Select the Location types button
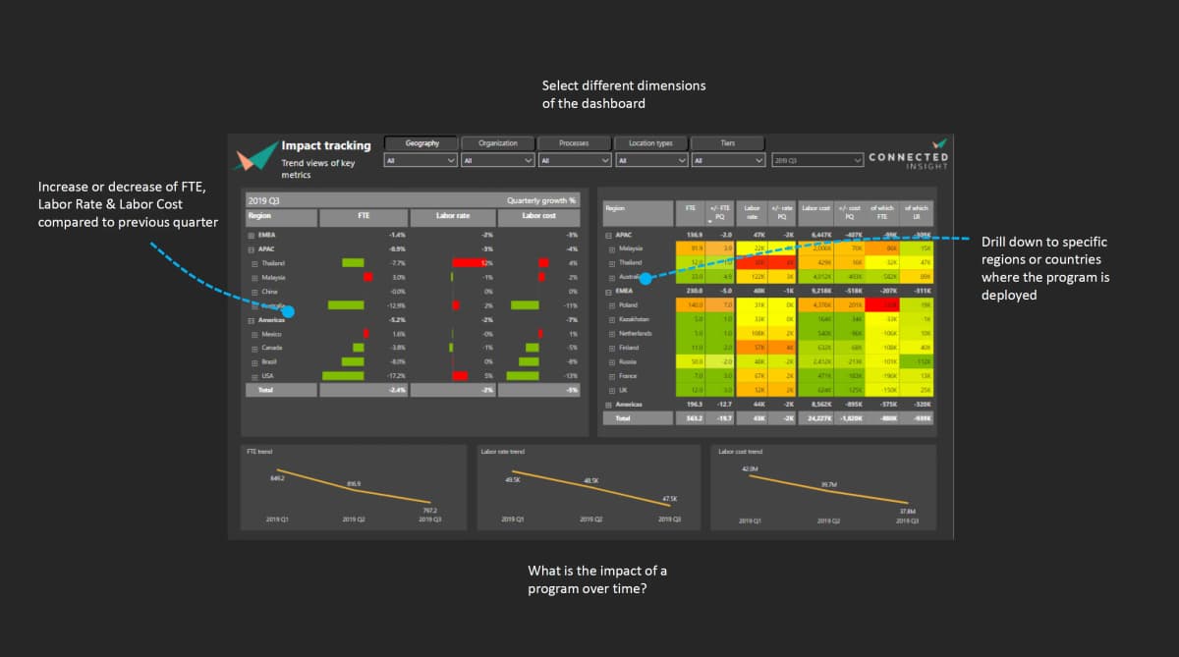1179x657 pixels. pyautogui.click(x=650, y=143)
